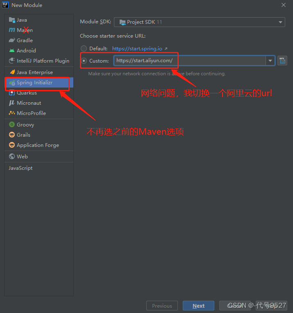Choose Android in the module type list
This screenshot has width=293, height=313.
[x=39, y=50]
